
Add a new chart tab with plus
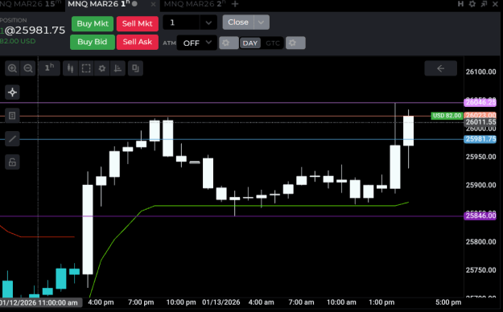pyautogui.click(x=235, y=4)
